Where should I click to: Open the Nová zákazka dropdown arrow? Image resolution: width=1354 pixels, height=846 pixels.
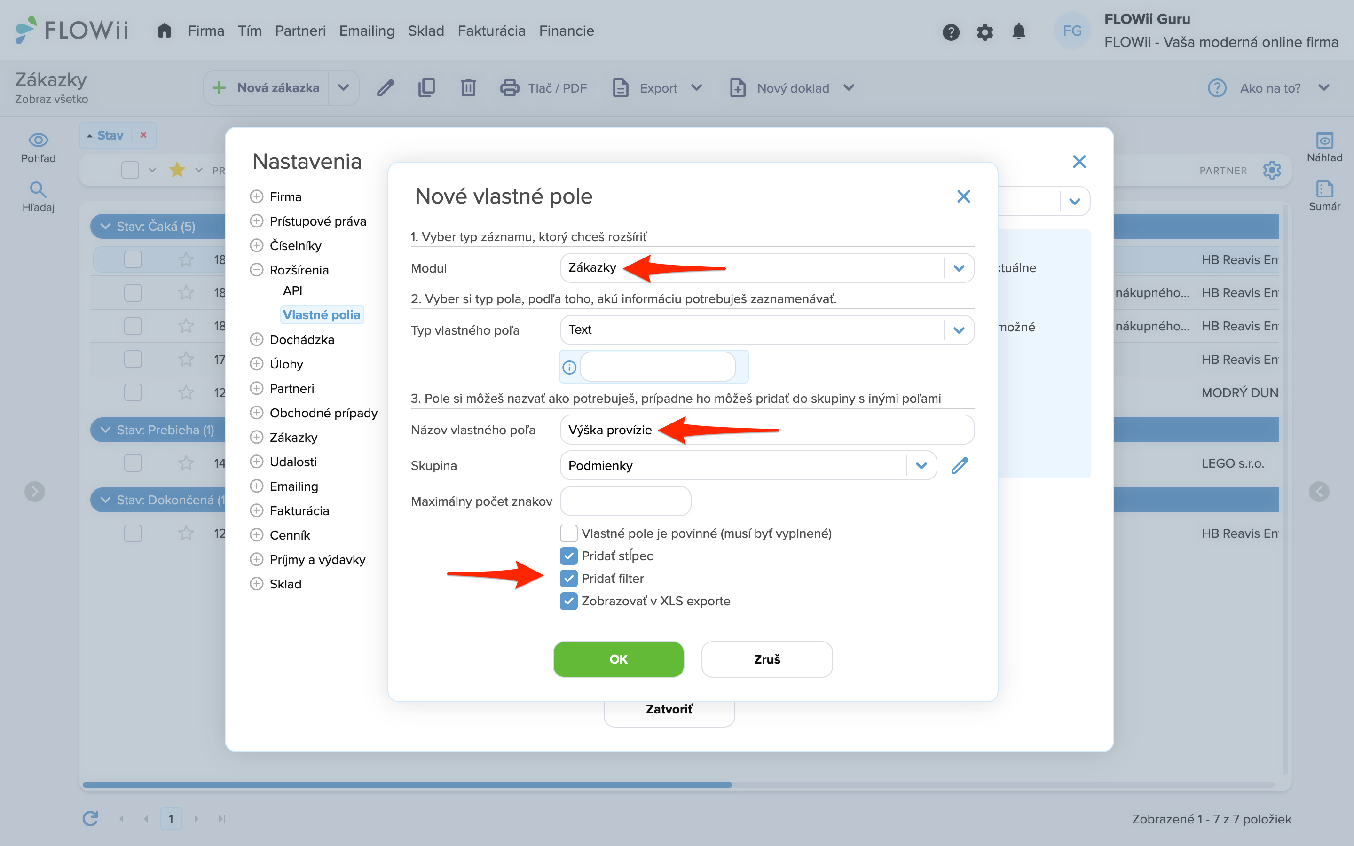pyautogui.click(x=344, y=88)
